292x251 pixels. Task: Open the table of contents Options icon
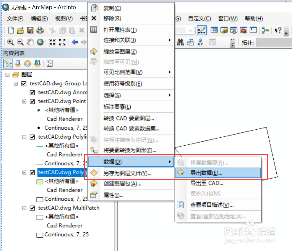[50, 64]
